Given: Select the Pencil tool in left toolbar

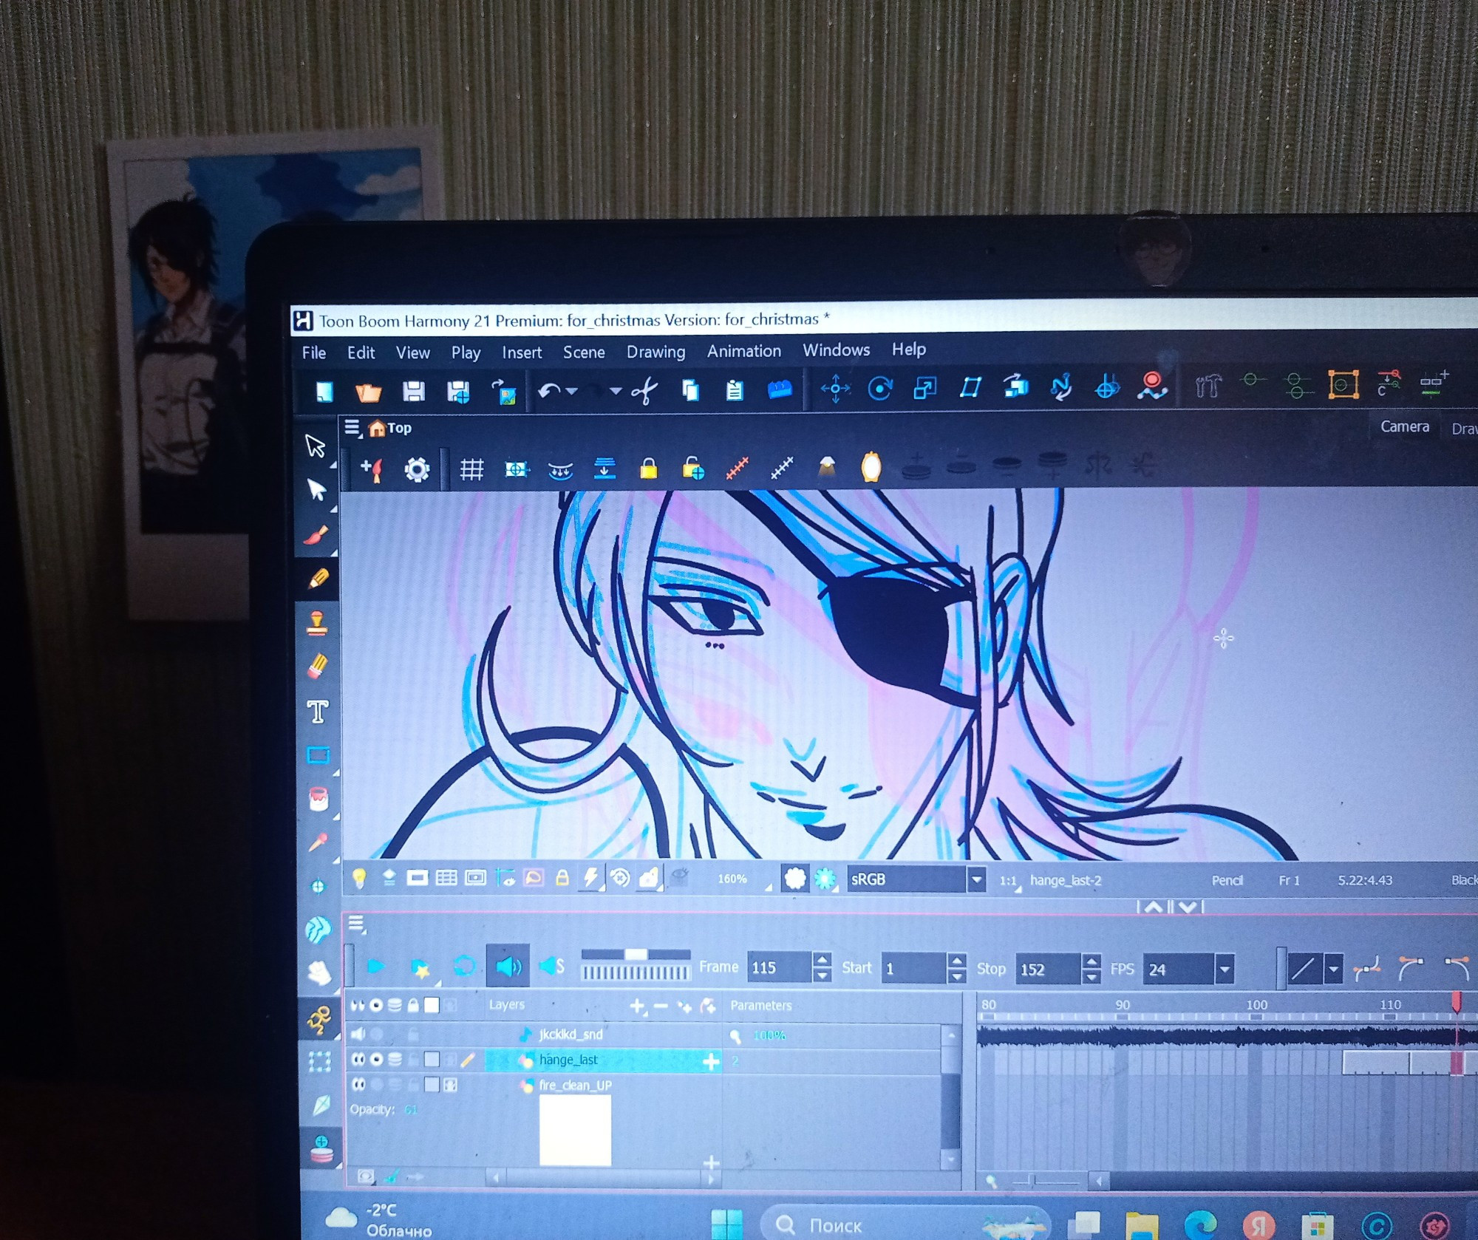Looking at the screenshot, I should click(x=318, y=579).
